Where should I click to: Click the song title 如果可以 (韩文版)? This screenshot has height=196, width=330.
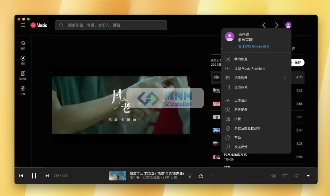157,174
